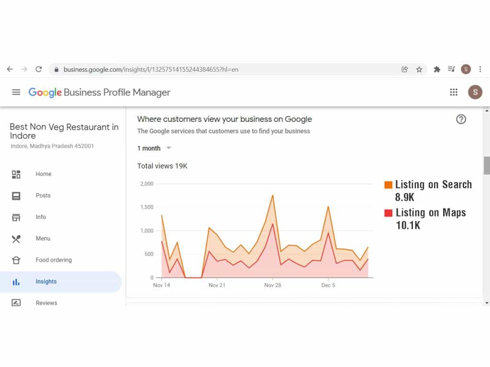Open Chrome three-dot menu

click(x=480, y=69)
